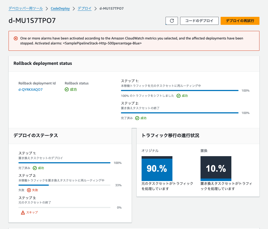
Task: Click the 置き換えタスクセットのデプロイ progress bar
Action: coord(64,163)
